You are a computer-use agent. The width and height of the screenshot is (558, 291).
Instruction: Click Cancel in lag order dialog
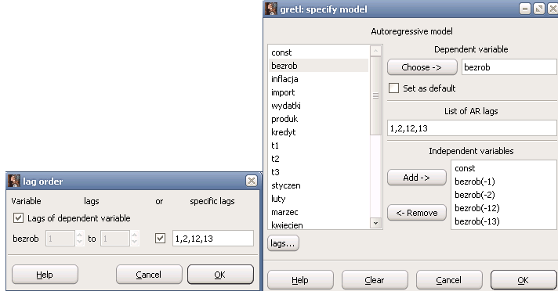149,275
